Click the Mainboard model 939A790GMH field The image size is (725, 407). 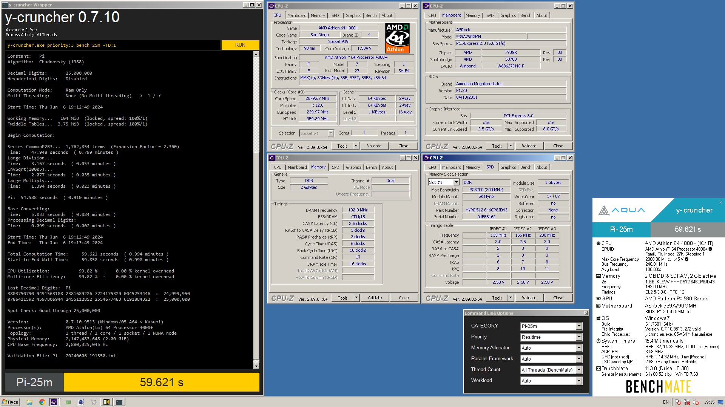tap(490, 37)
